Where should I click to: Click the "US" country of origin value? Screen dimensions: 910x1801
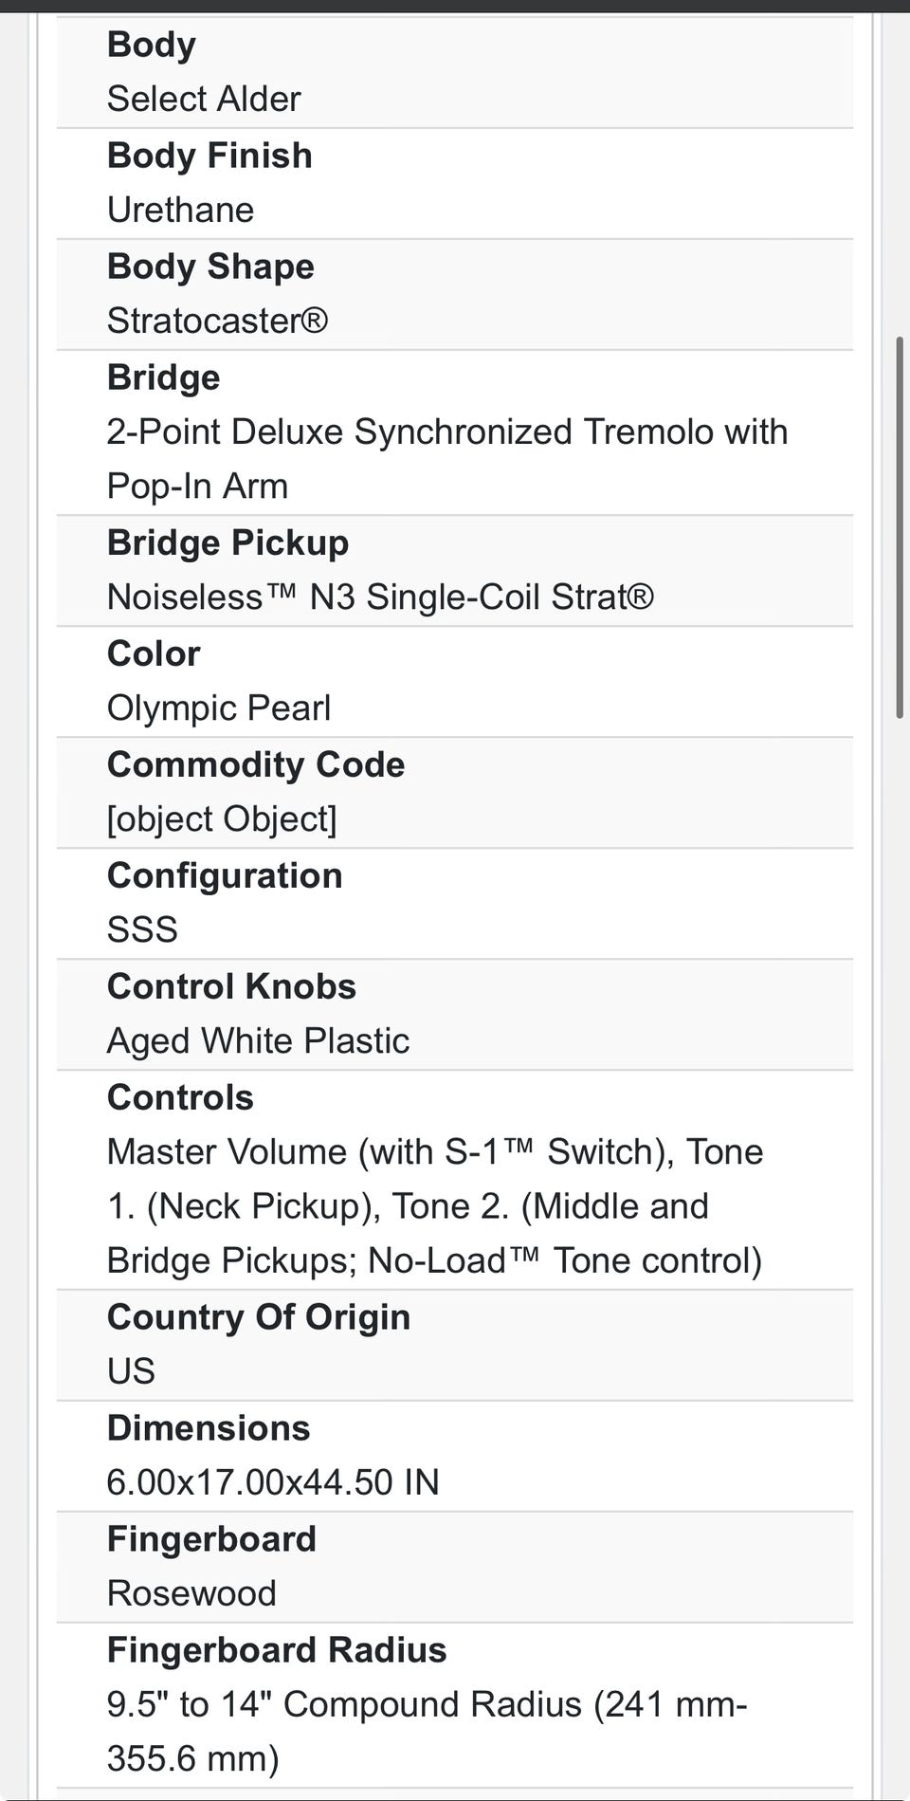coord(131,1371)
